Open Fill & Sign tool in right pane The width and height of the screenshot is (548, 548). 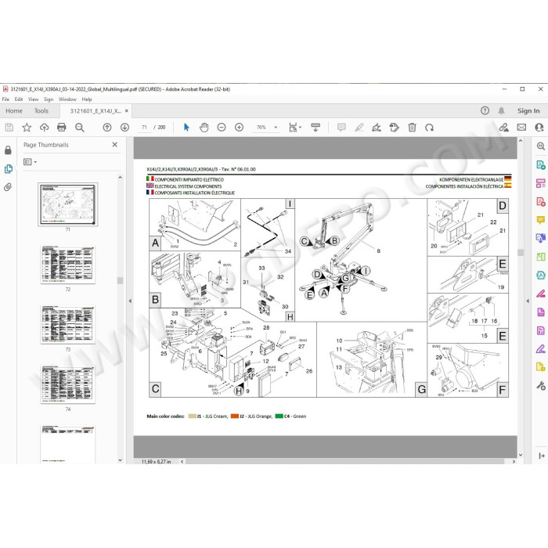click(x=541, y=349)
